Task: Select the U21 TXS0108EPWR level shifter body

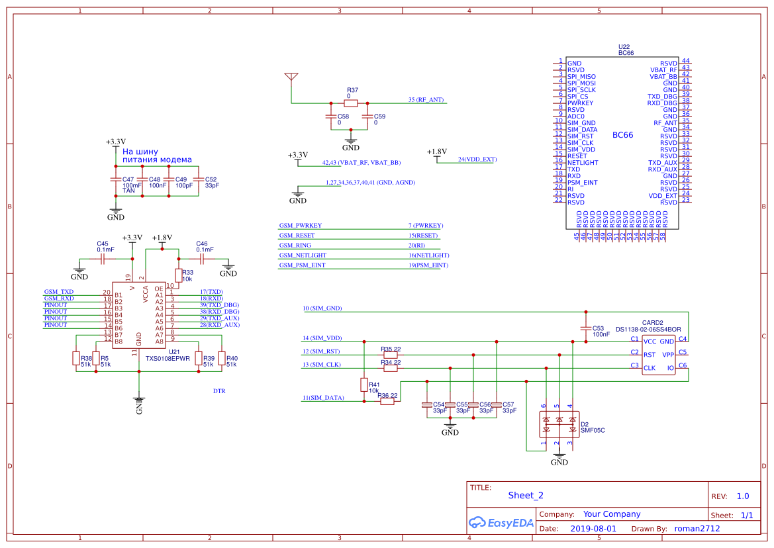Action: (x=138, y=315)
